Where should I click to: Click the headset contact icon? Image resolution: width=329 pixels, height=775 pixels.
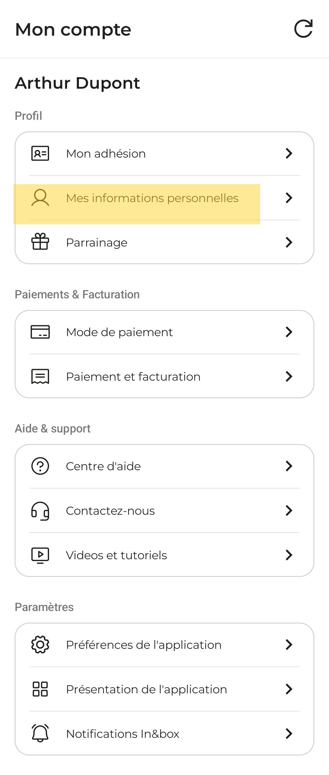point(40,511)
